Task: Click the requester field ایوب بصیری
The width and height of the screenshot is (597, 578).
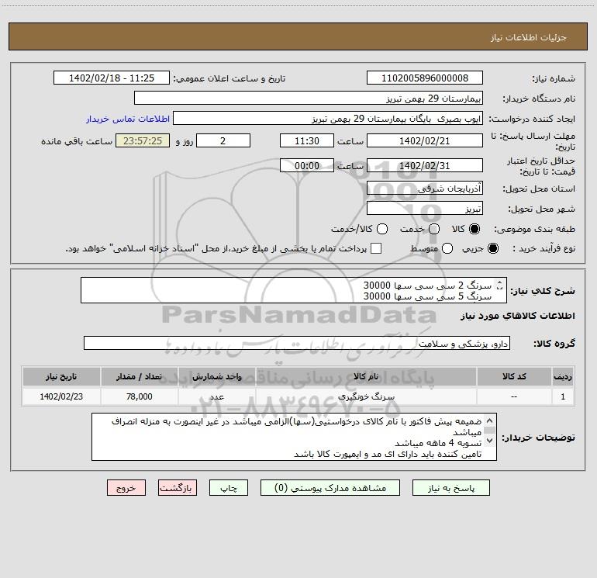Action: [328, 119]
